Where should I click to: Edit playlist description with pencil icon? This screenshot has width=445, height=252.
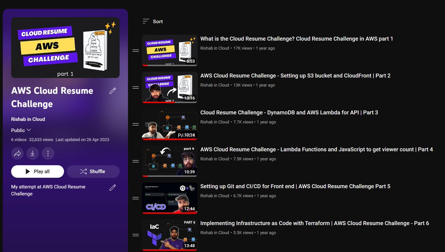[x=113, y=187]
